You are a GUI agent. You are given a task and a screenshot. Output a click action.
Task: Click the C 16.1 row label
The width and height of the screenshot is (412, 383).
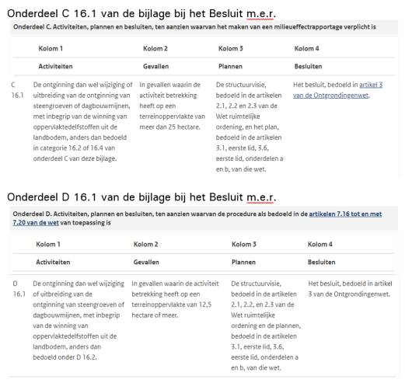(17, 90)
